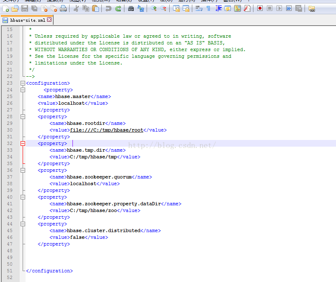Image resolution: width=336 pixels, height=282 pixels.
Task: Toggle word wrap toolbar button
Action: pyautogui.click(x=199, y=8)
